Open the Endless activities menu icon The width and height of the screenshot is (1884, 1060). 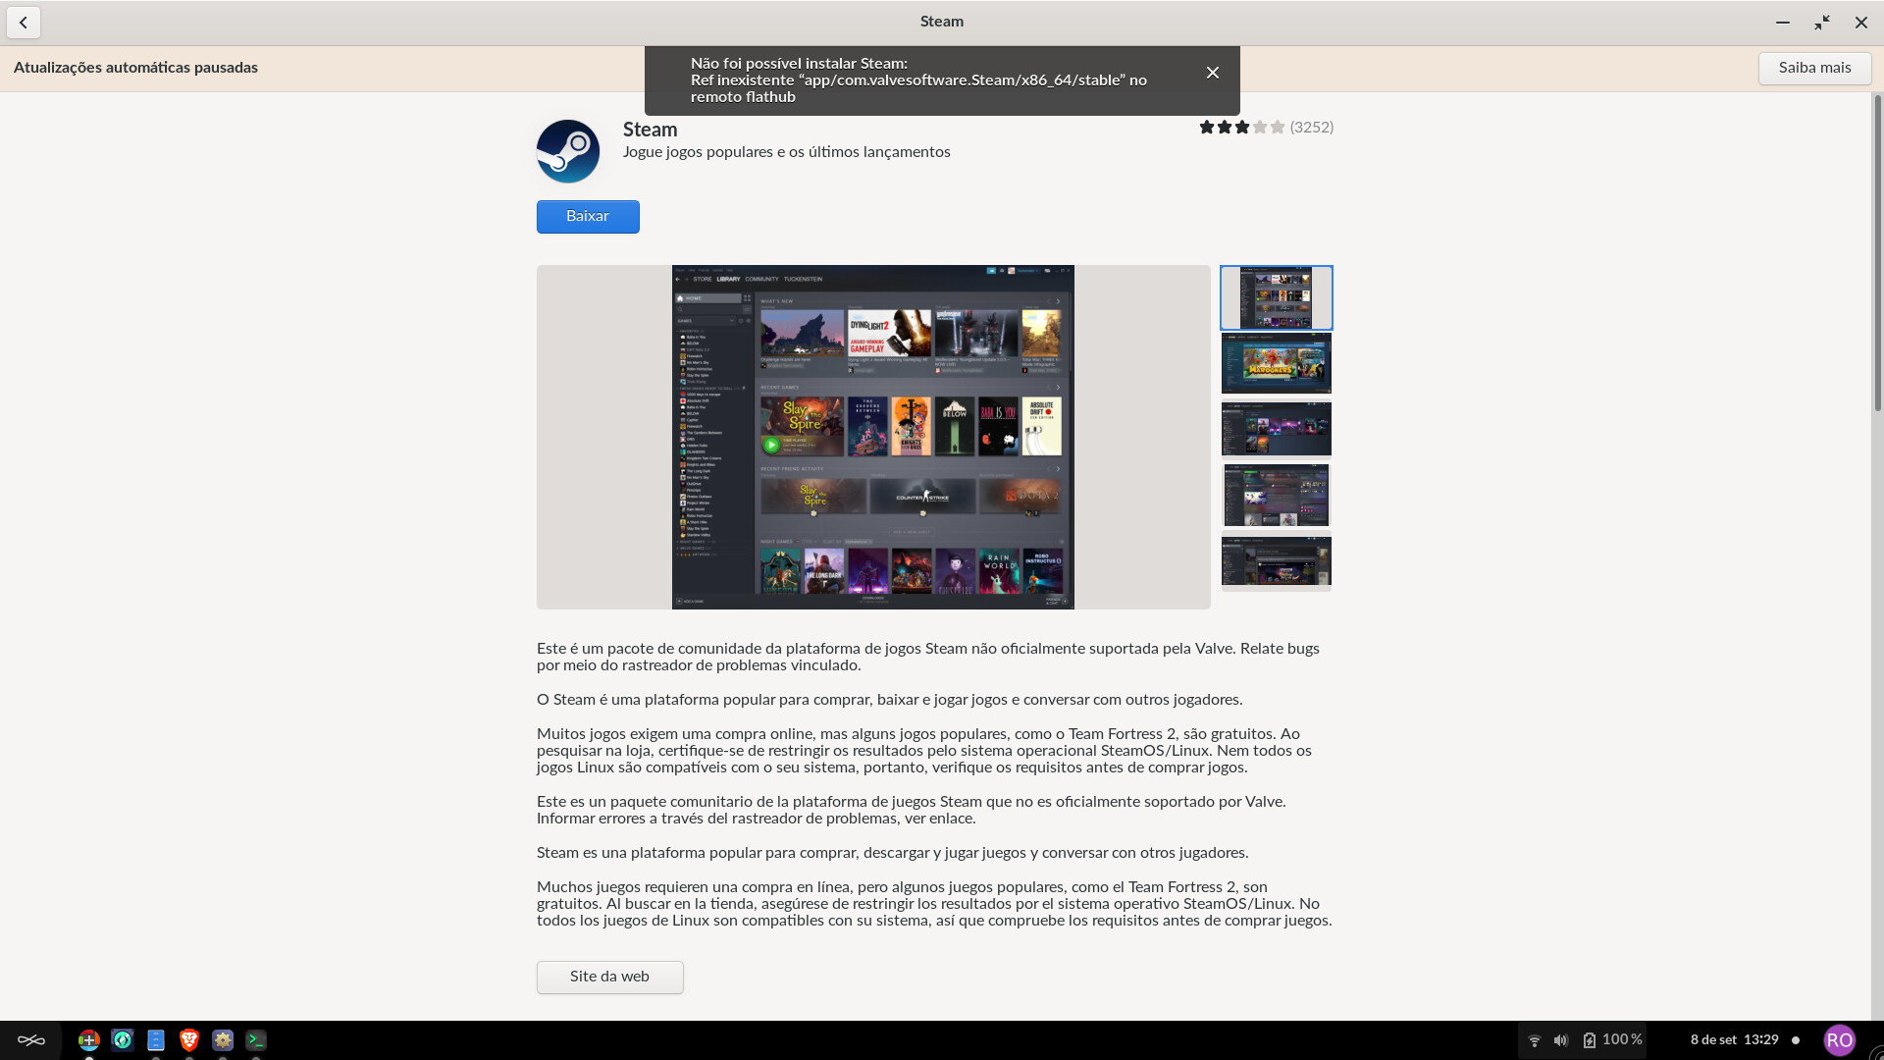point(31,1039)
